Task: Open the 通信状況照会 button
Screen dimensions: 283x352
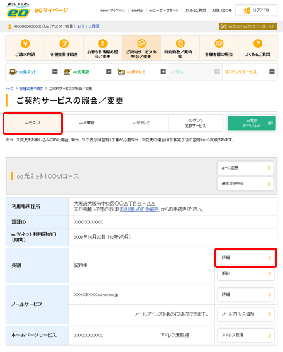Action: point(245,184)
